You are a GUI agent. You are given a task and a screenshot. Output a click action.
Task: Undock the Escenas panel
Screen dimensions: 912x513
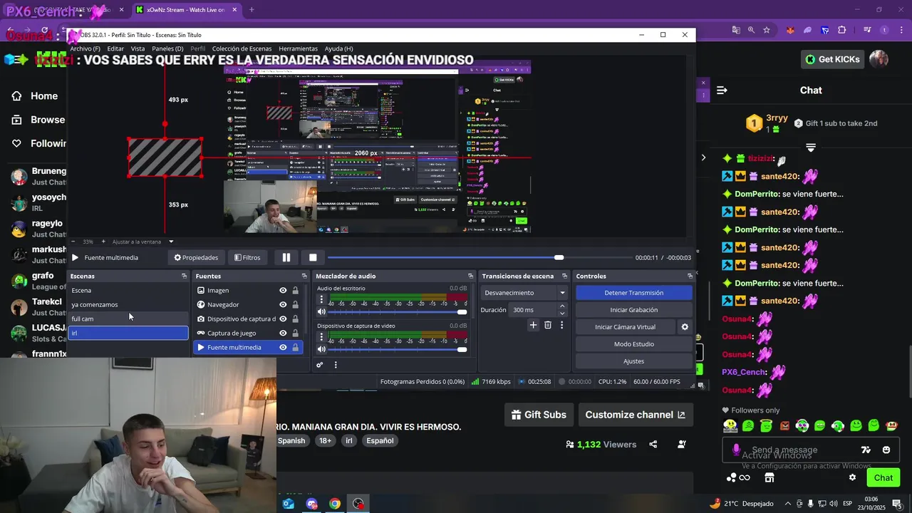pyautogui.click(x=184, y=276)
